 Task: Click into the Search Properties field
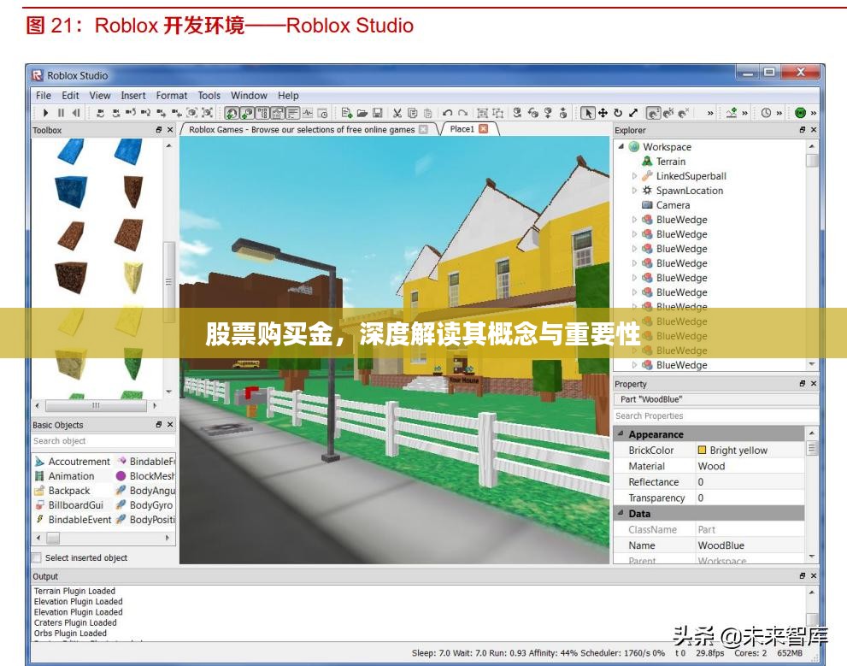click(715, 416)
